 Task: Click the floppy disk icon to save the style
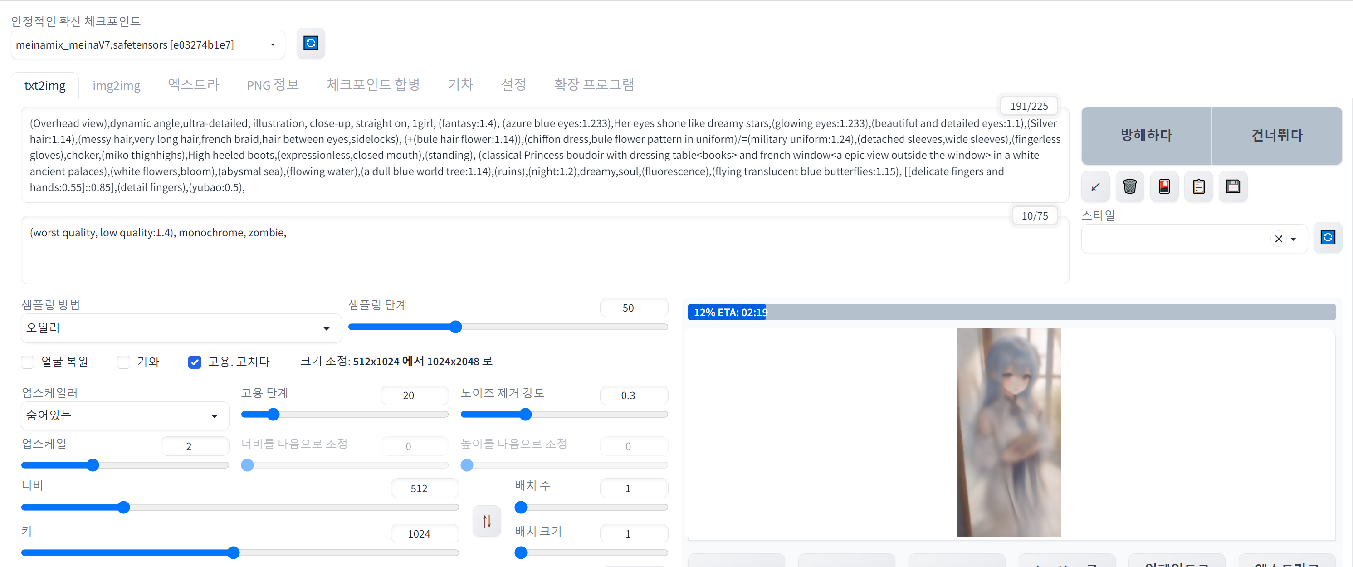1233,186
